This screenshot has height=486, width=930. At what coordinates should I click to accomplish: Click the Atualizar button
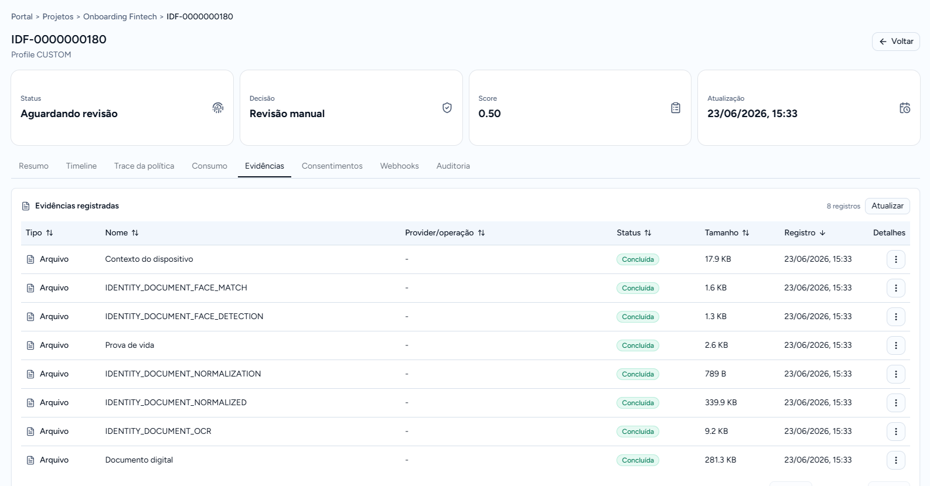[887, 206]
